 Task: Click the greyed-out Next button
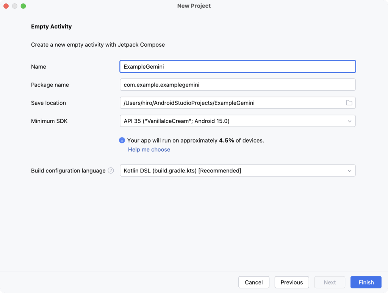click(x=330, y=282)
